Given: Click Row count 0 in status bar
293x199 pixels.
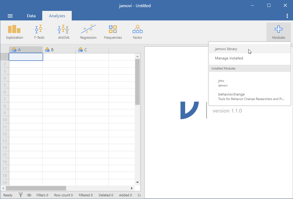Looking at the screenshot, I should [63, 195].
